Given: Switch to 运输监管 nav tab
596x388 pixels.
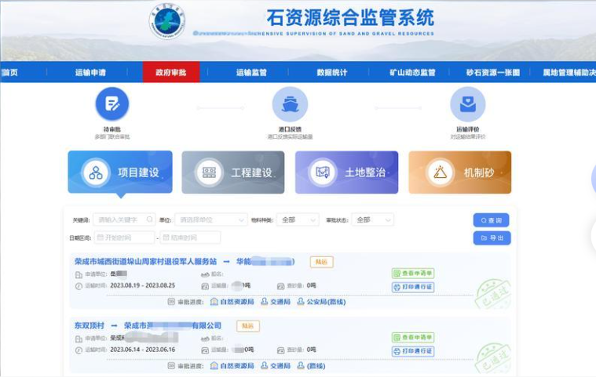Looking at the screenshot, I should (x=251, y=72).
